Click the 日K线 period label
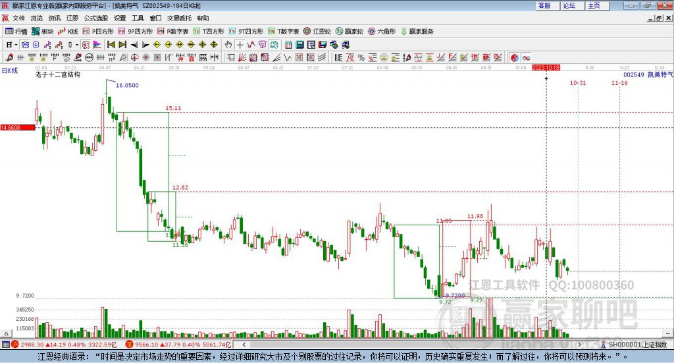This screenshot has height=363, width=674. click(9, 70)
